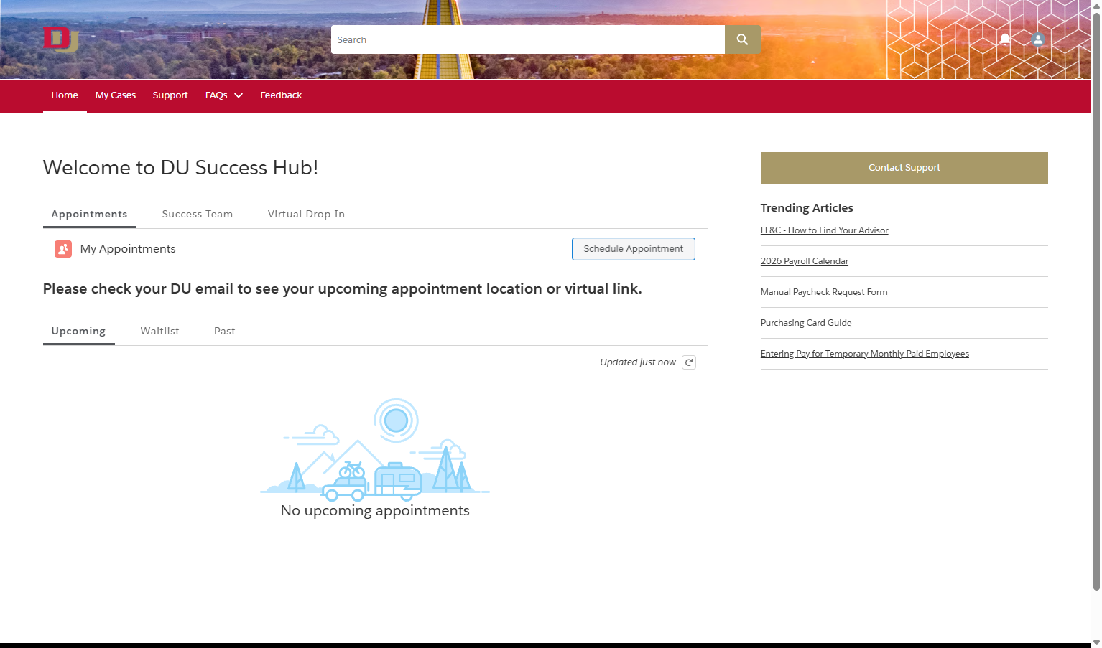The image size is (1102, 648).
Task: Go to Home in navigation bar
Action: [65, 95]
